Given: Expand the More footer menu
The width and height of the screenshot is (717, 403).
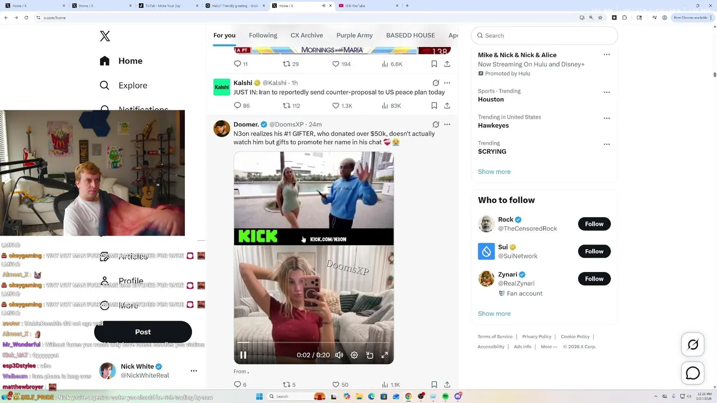Looking at the screenshot, I should click(549, 347).
